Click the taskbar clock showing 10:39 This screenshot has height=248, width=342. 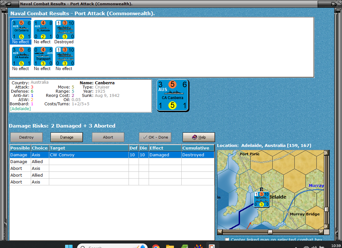[x=336, y=246]
